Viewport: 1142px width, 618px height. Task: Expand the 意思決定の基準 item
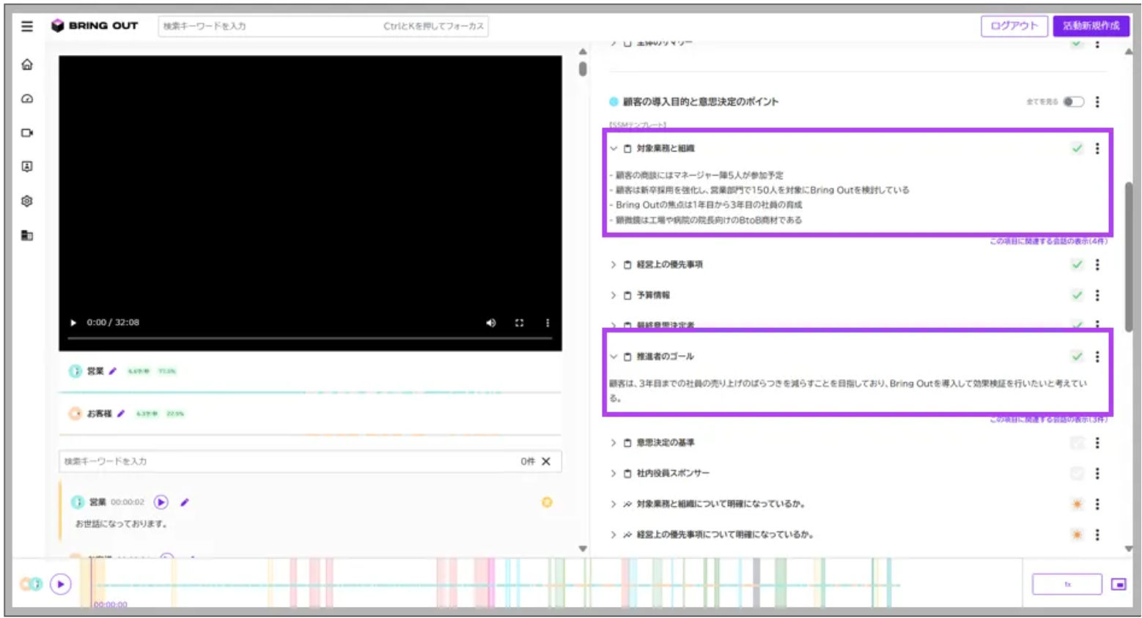tap(614, 443)
